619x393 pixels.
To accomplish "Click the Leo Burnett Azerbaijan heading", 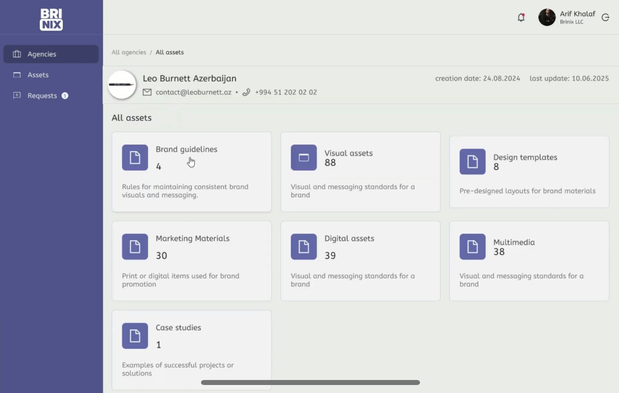I will (190, 78).
